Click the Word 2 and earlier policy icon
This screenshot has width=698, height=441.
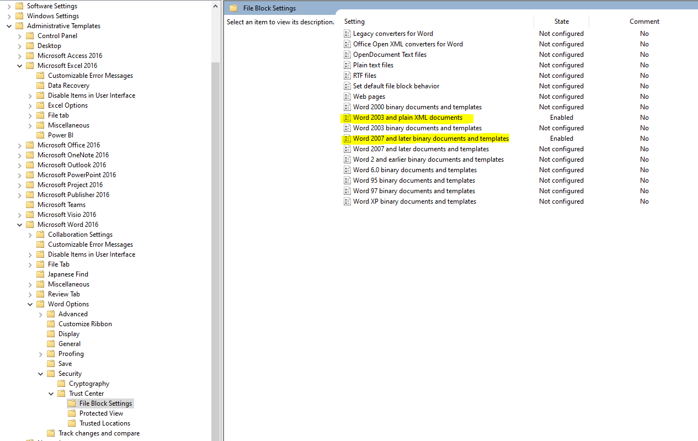click(x=347, y=160)
